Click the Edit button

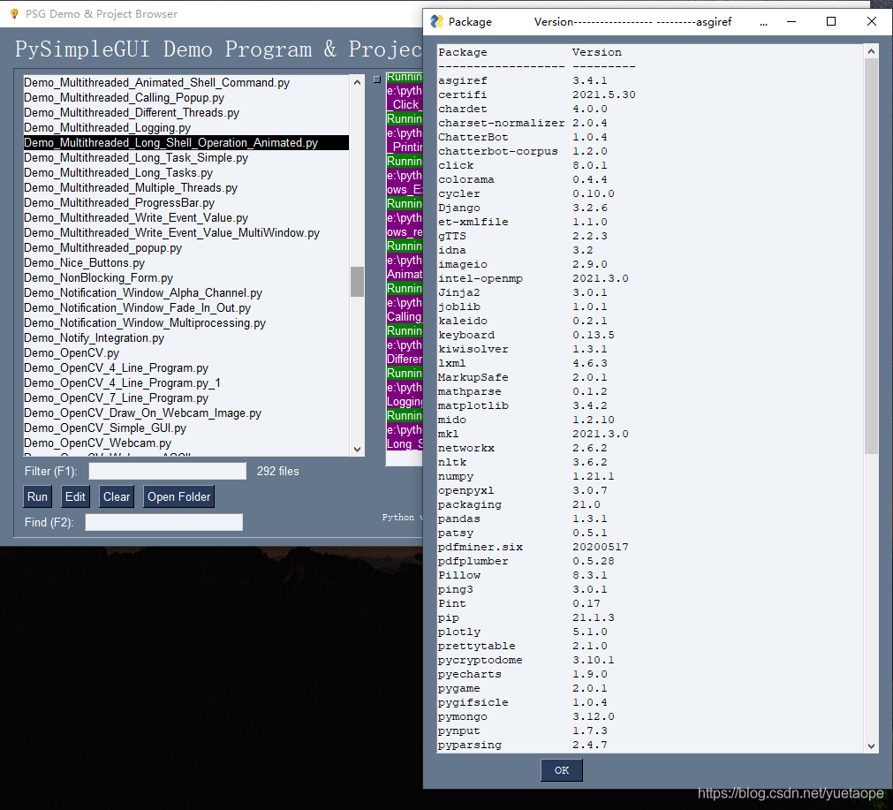(75, 496)
